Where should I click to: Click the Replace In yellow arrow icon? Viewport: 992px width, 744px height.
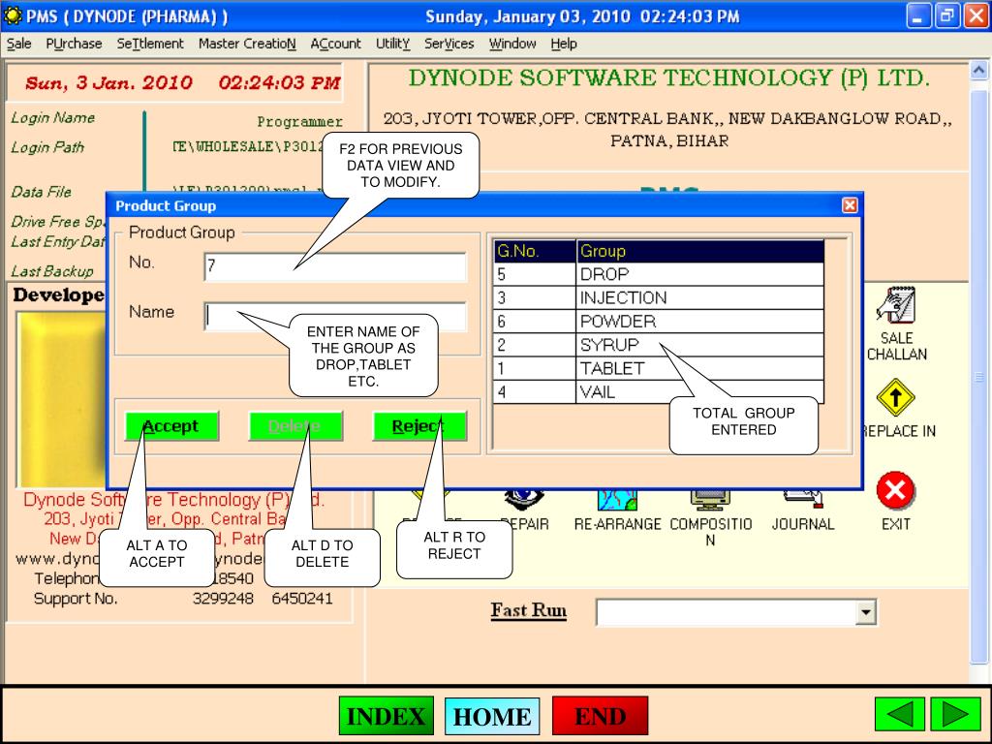[x=896, y=397]
